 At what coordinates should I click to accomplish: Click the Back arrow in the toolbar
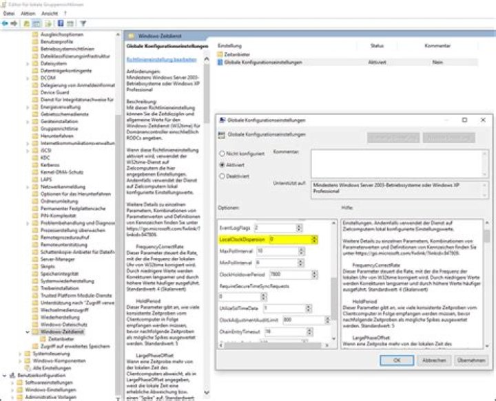point(5,23)
